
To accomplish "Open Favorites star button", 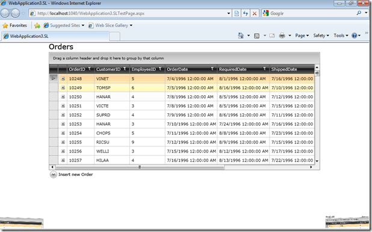I will tap(14, 25).
